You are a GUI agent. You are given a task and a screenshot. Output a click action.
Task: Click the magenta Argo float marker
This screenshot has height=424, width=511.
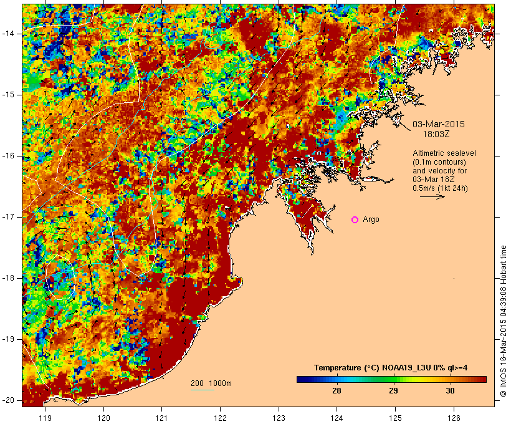coord(355,220)
